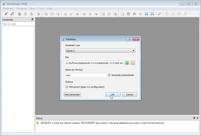This screenshot has height=136, width=201.
Task: Click the File path input field
Action: pyautogui.click(x=94, y=63)
